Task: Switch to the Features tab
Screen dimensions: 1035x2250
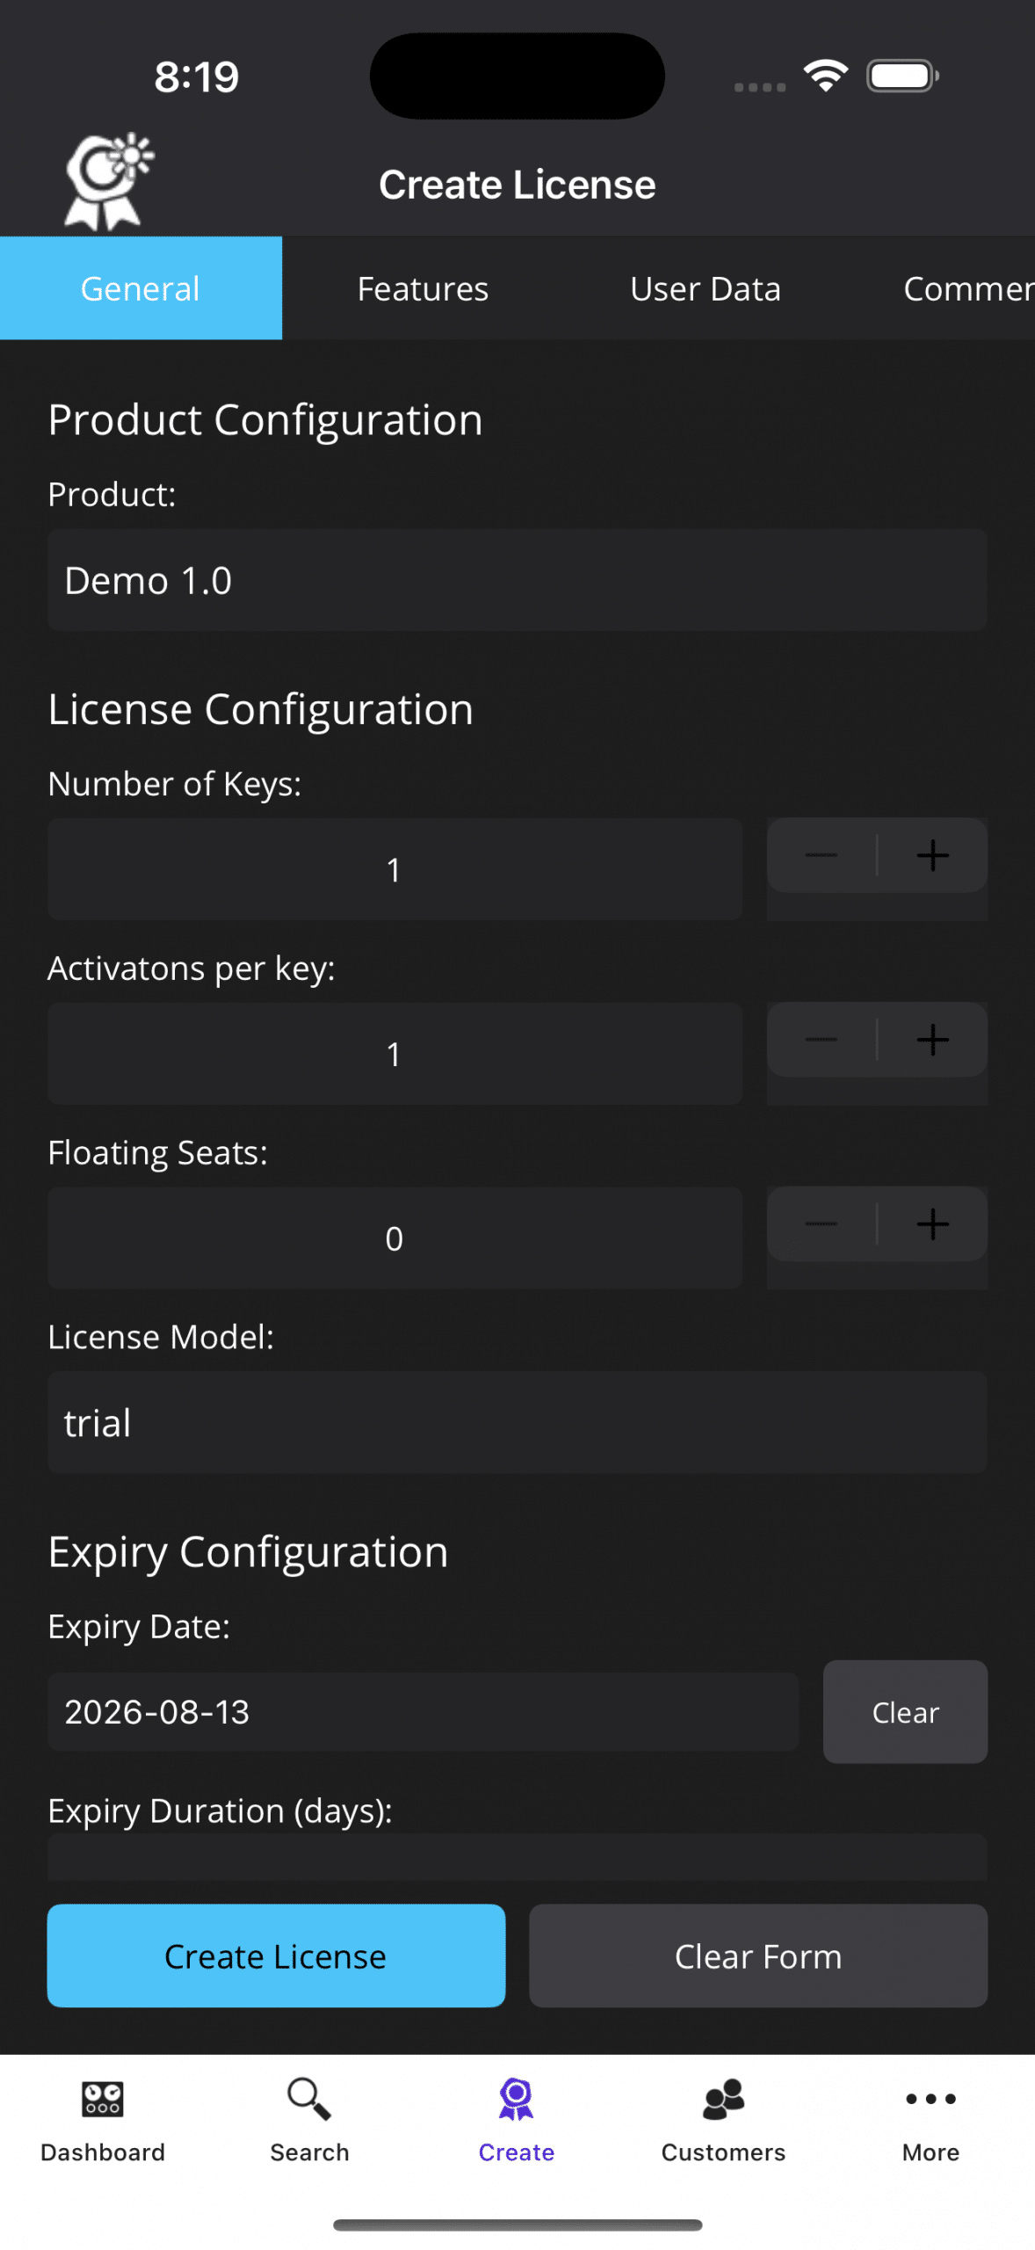Action: (x=423, y=288)
